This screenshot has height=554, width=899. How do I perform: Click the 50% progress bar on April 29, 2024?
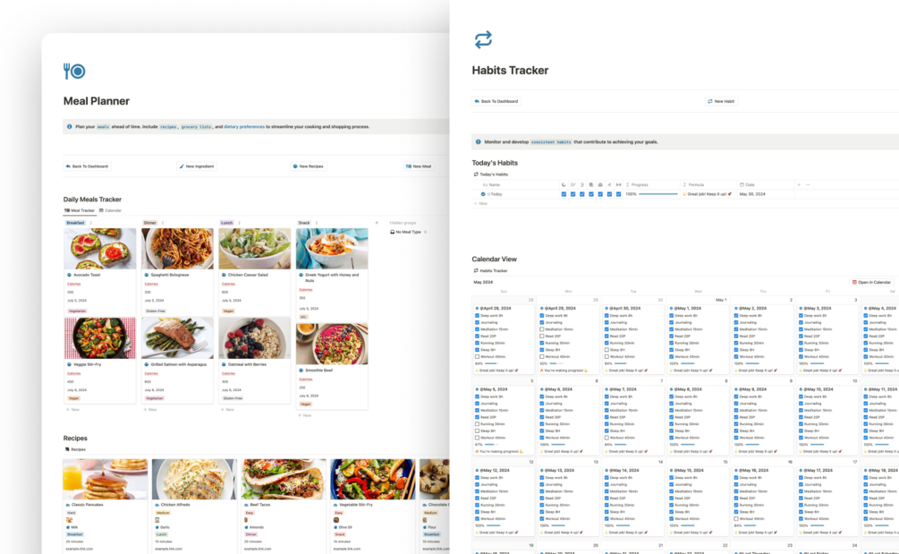tap(556, 363)
